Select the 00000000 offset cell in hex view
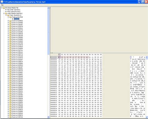 54,57
